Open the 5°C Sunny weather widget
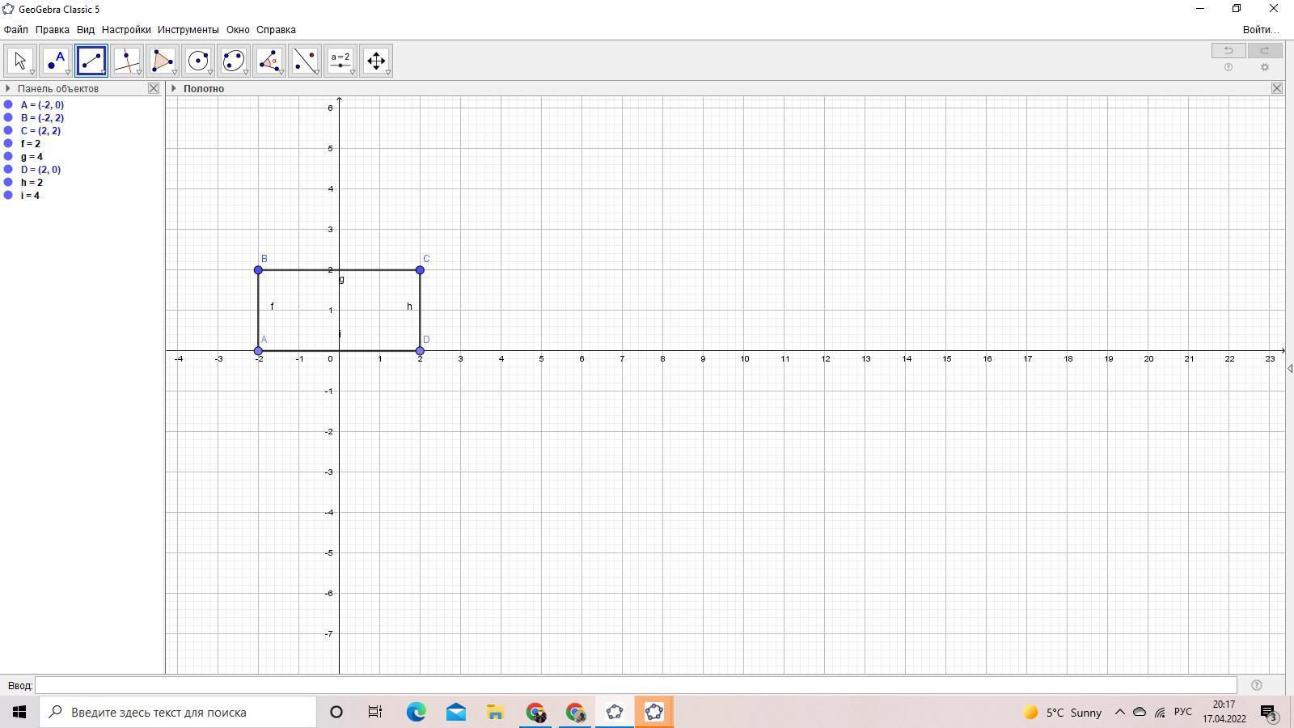The height and width of the screenshot is (728, 1294). point(1063,713)
